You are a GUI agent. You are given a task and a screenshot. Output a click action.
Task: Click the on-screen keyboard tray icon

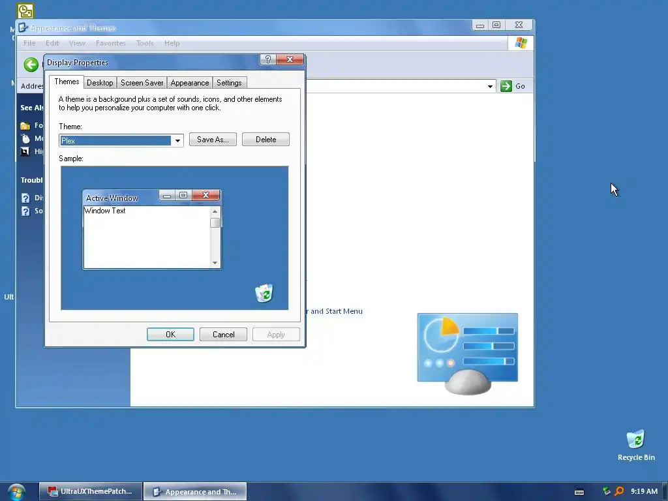pyautogui.click(x=579, y=492)
